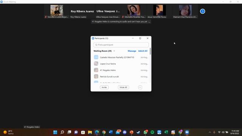This screenshot has width=242, height=136.
Task: Show next page of video thumbnails arrow
Action: click(x=203, y=11)
